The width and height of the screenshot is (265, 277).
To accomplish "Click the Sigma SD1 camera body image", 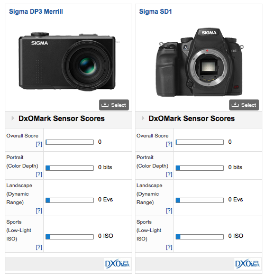I will [199, 62].
